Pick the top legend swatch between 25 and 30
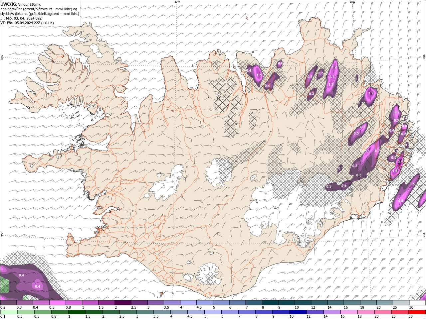 401,303
